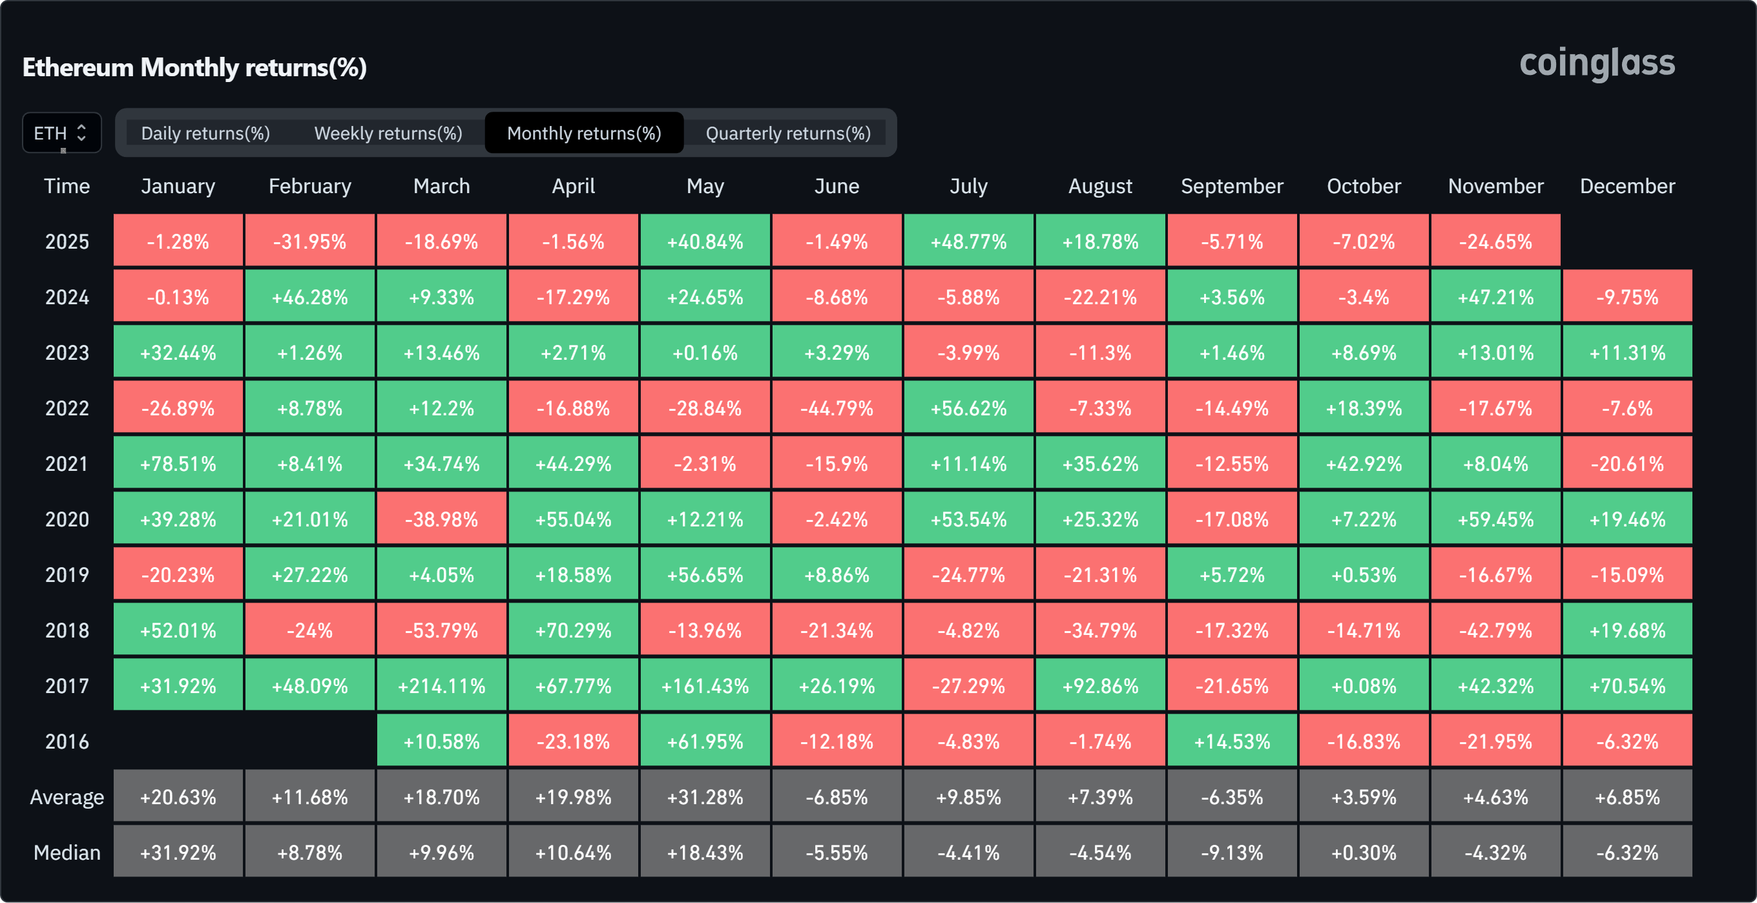The width and height of the screenshot is (1757, 903).
Task: Click the 2024 year row label
Action: [x=67, y=297]
